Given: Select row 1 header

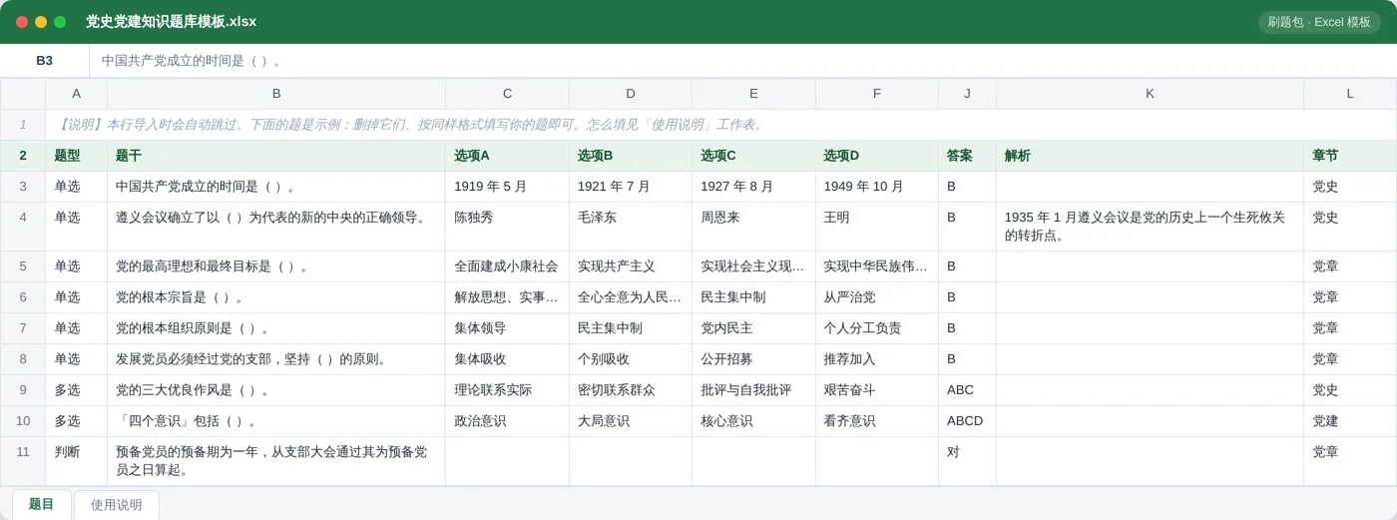Looking at the screenshot, I should 23,125.
